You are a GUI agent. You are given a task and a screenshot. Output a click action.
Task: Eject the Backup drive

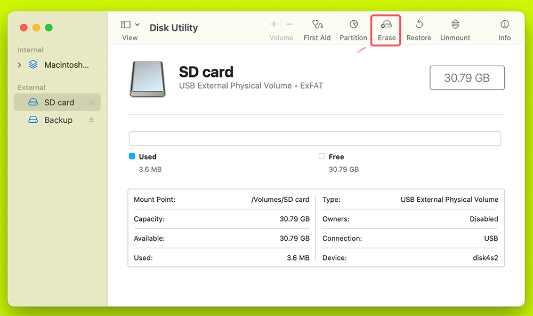point(92,120)
